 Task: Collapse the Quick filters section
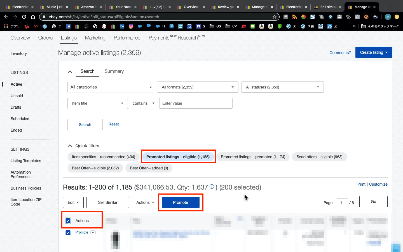click(x=70, y=146)
